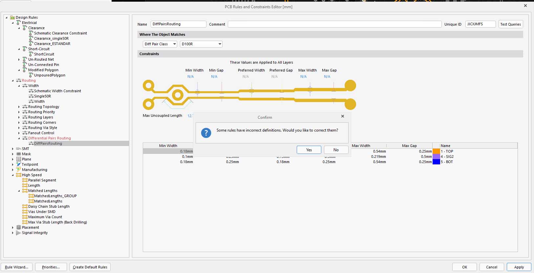Expand the SMT rules category

pyautogui.click(x=13, y=149)
